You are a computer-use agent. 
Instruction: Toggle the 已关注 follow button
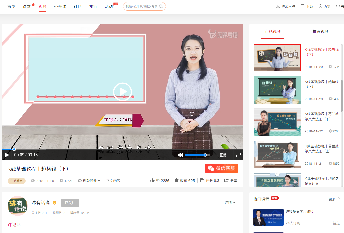tap(70, 203)
